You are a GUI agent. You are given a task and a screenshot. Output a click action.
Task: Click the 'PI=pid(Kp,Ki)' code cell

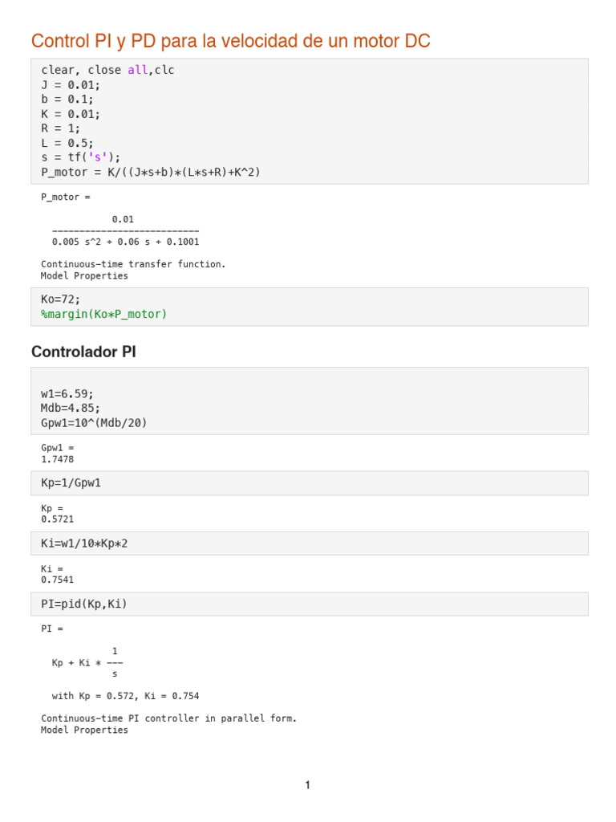310,604
